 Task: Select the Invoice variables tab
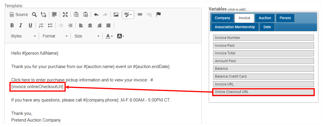244,18
